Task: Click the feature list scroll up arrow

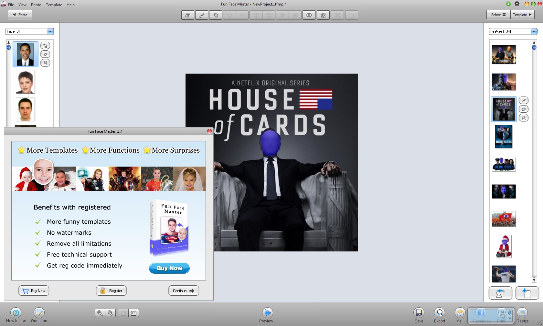Action: coord(534,42)
